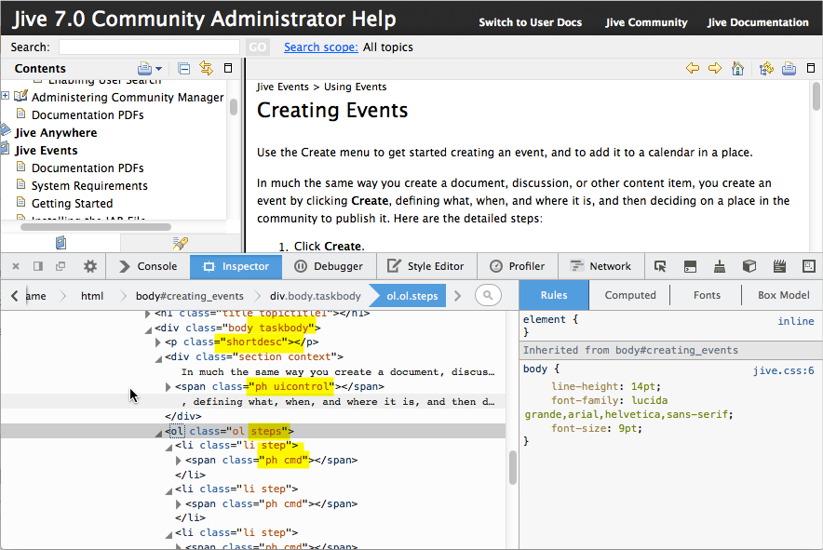Screen dimensions: 823x550
Task: Go forward with the yellow right arrow
Action: pos(715,68)
